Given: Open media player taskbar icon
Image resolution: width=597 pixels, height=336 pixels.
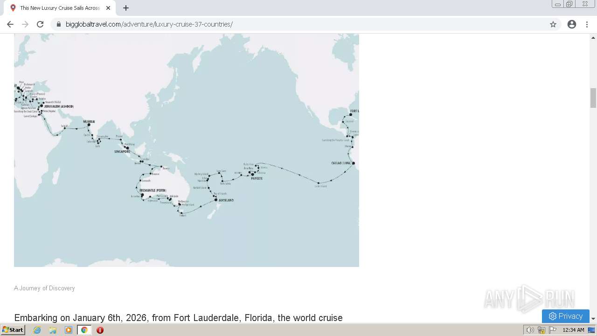Looking at the screenshot, I should (x=69, y=330).
